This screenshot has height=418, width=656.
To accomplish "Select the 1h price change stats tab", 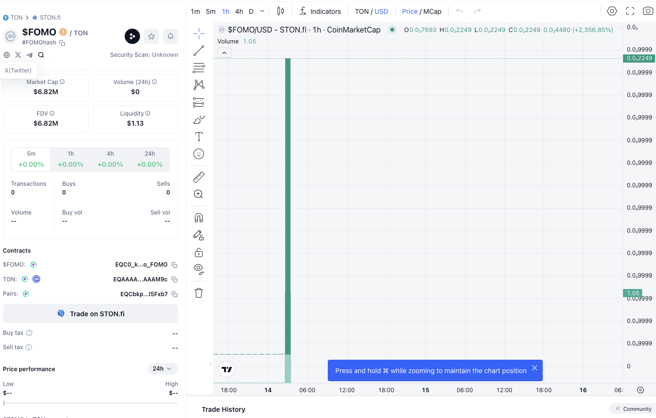I will tap(71, 159).
